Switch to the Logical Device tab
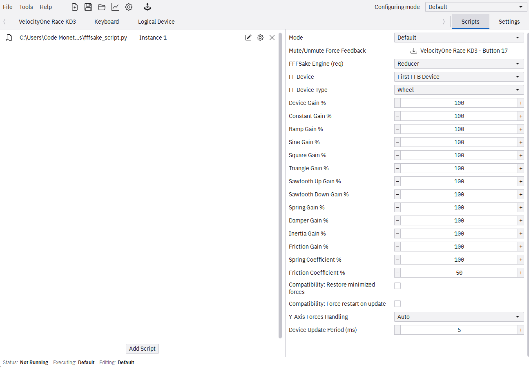The width and height of the screenshot is (529, 367). tap(156, 22)
